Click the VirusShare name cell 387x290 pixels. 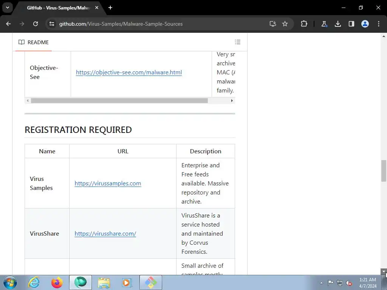click(47, 233)
